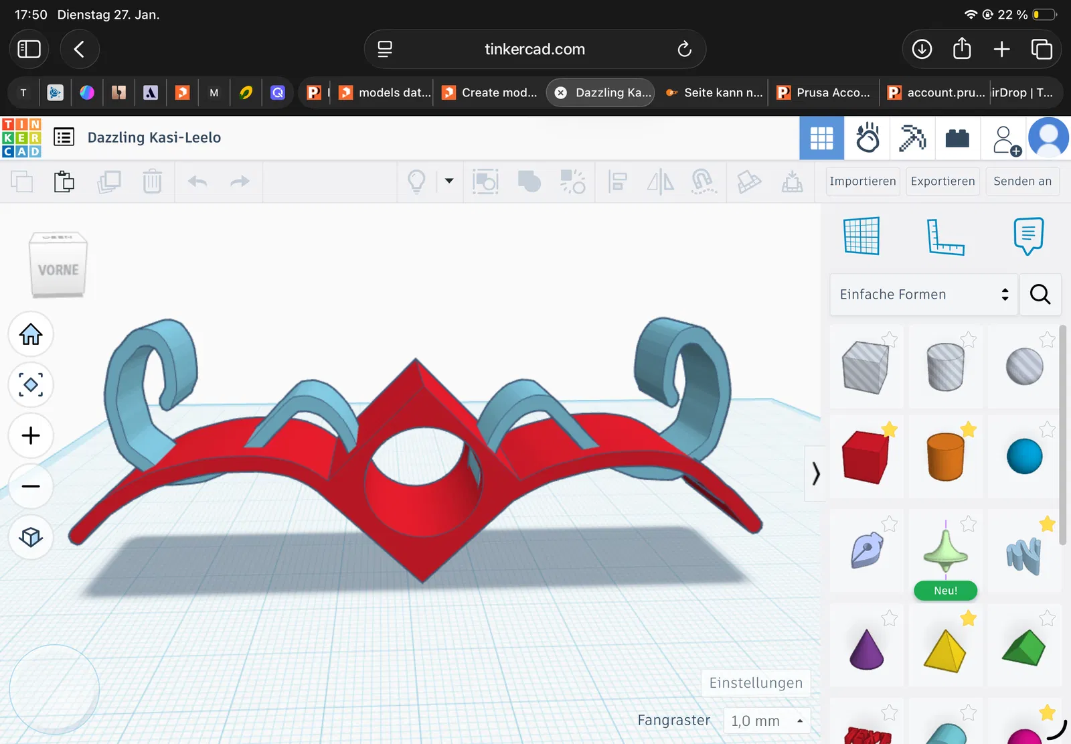Screen dimensions: 1071x744
Task: Open the user profile avatar
Action: (1048, 138)
